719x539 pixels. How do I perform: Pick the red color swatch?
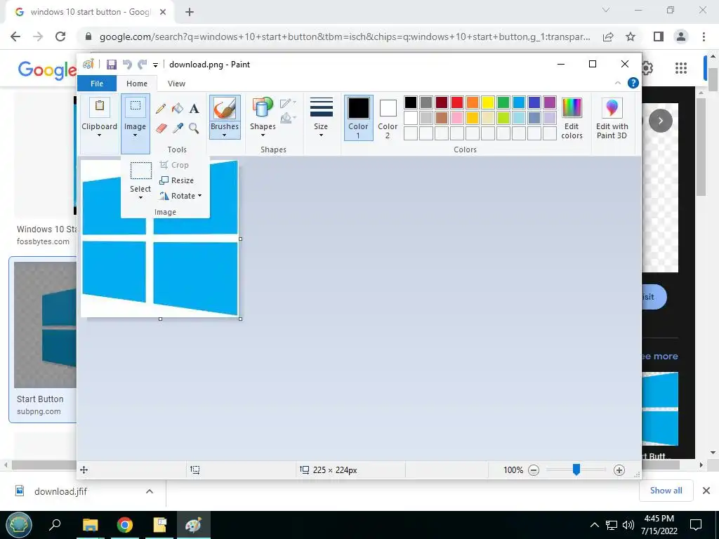(x=456, y=102)
